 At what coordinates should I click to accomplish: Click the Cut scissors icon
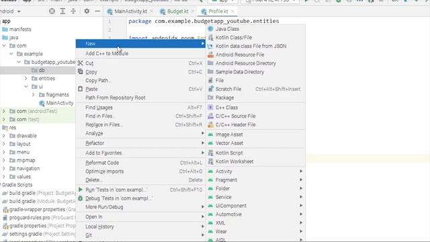coord(80,63)
